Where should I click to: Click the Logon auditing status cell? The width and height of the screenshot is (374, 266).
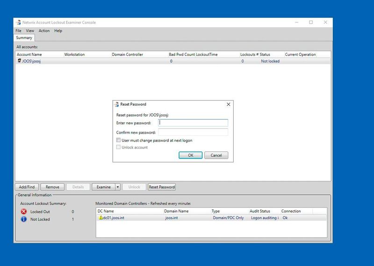[265, 217]
